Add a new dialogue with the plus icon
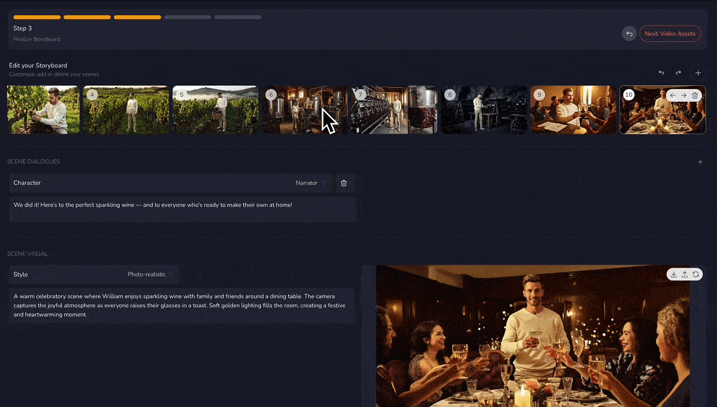The width and height of the screenshot is (717, 407). [x=700, y=162]
